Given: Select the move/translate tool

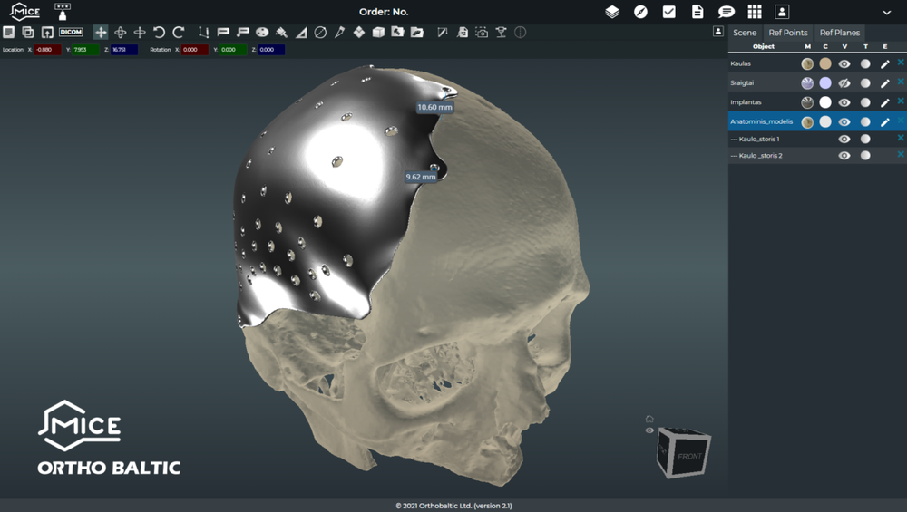Looking at the screenshot, I should (x=101, y=32).
